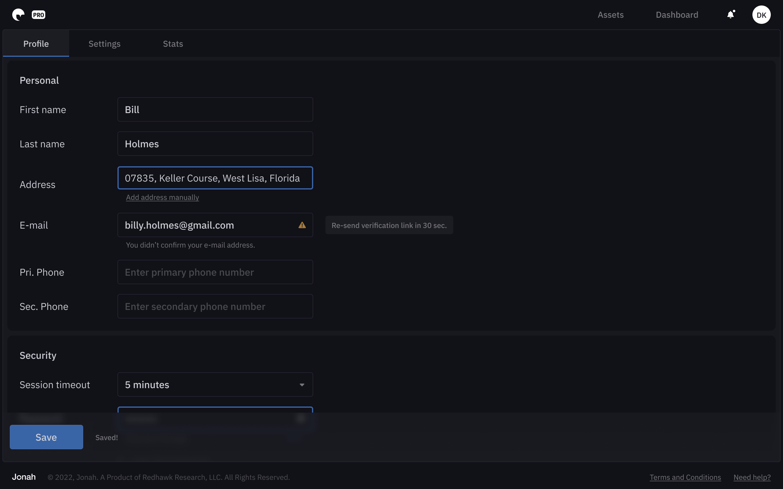Click the Add address manually link
The width and height of the screenshot is (783, 489).
coord(162,197)
